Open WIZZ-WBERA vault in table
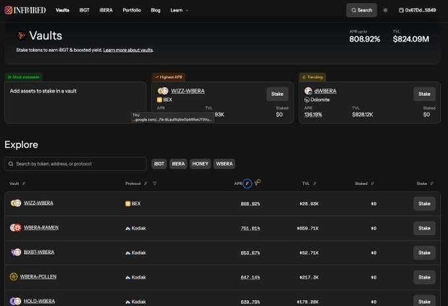The height and width of the screenshot is (306, 448). pyautogui.click(x=39, y=203)
